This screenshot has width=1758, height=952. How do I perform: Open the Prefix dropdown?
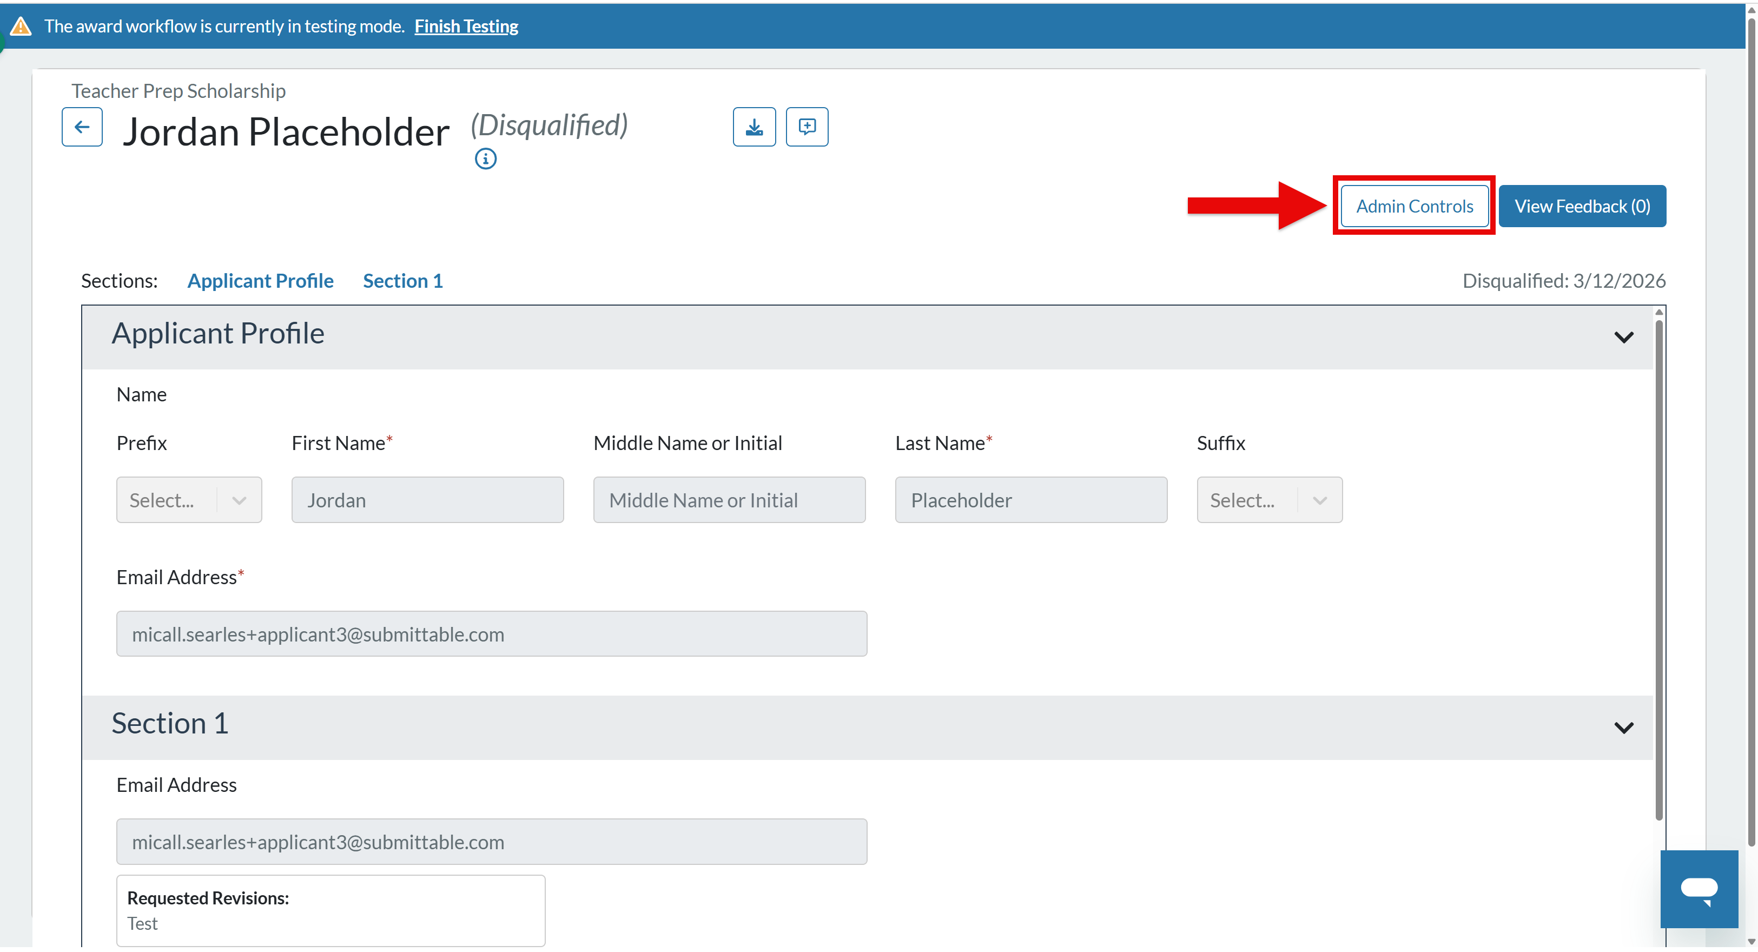click(189, 500)
